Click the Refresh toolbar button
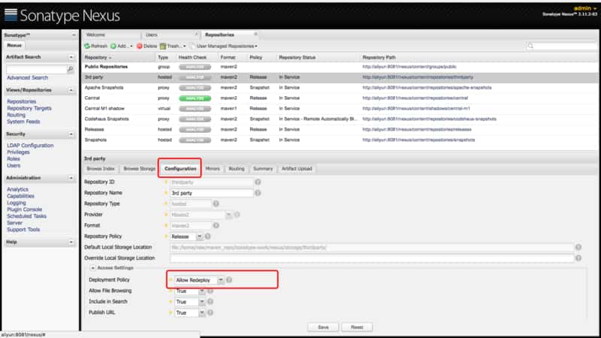This screenshot has height=338, width=601. (x=96, y=46)
